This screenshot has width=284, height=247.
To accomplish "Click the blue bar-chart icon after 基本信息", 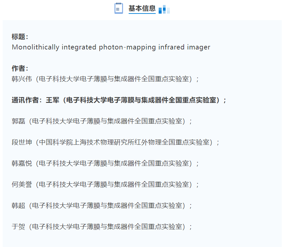I will 164,9.
